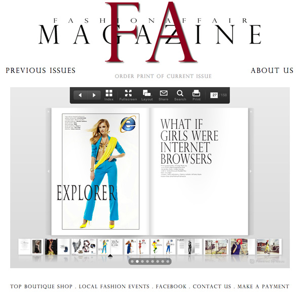The width and height of the screenshot is (299, 297).
Task: Go to previous page with left arrow button
Action: click(80, 95)
